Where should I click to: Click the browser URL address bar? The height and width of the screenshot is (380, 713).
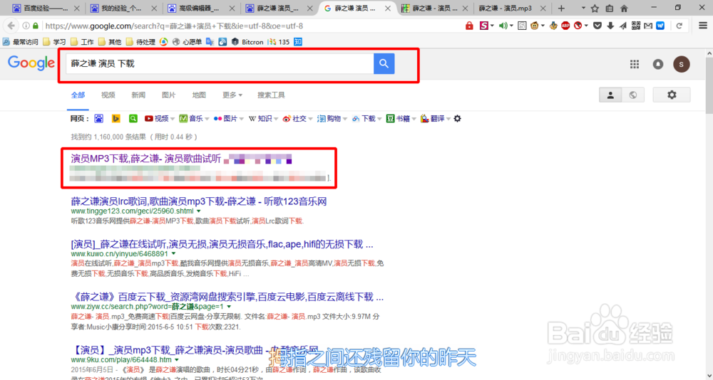[250, 26]
